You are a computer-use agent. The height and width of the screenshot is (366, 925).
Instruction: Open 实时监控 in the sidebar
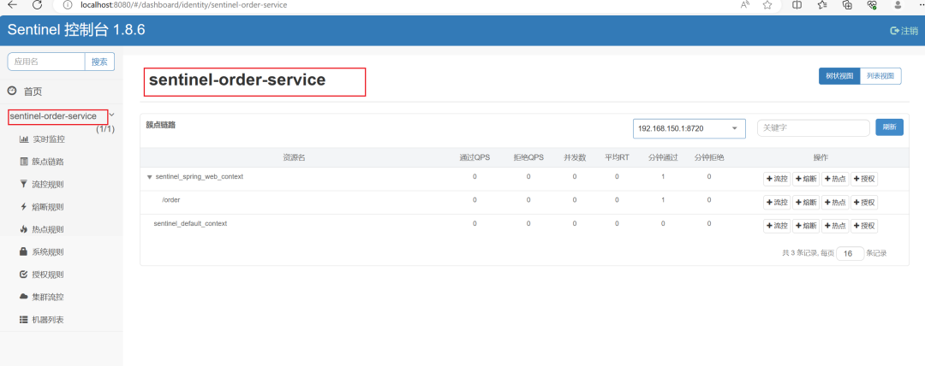pos(43,139)
